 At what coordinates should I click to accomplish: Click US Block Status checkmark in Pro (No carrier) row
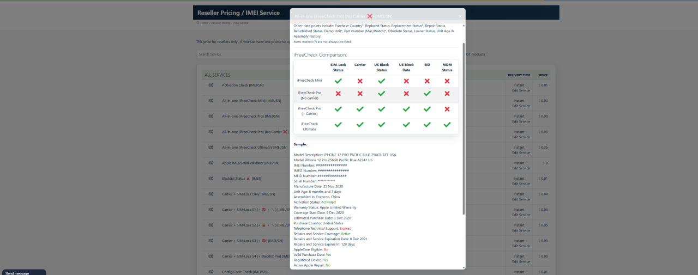pyautogui.click(x=382, y=94)
